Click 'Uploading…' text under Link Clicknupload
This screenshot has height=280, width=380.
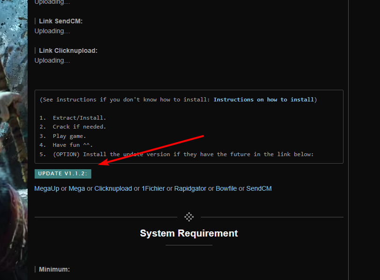52,60
